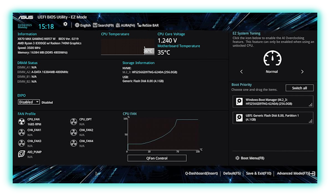Select UEFI Generic Flash Disk boot entry
Image resolution: width=330 pixels, height=196 pixels.
(273, 117)
